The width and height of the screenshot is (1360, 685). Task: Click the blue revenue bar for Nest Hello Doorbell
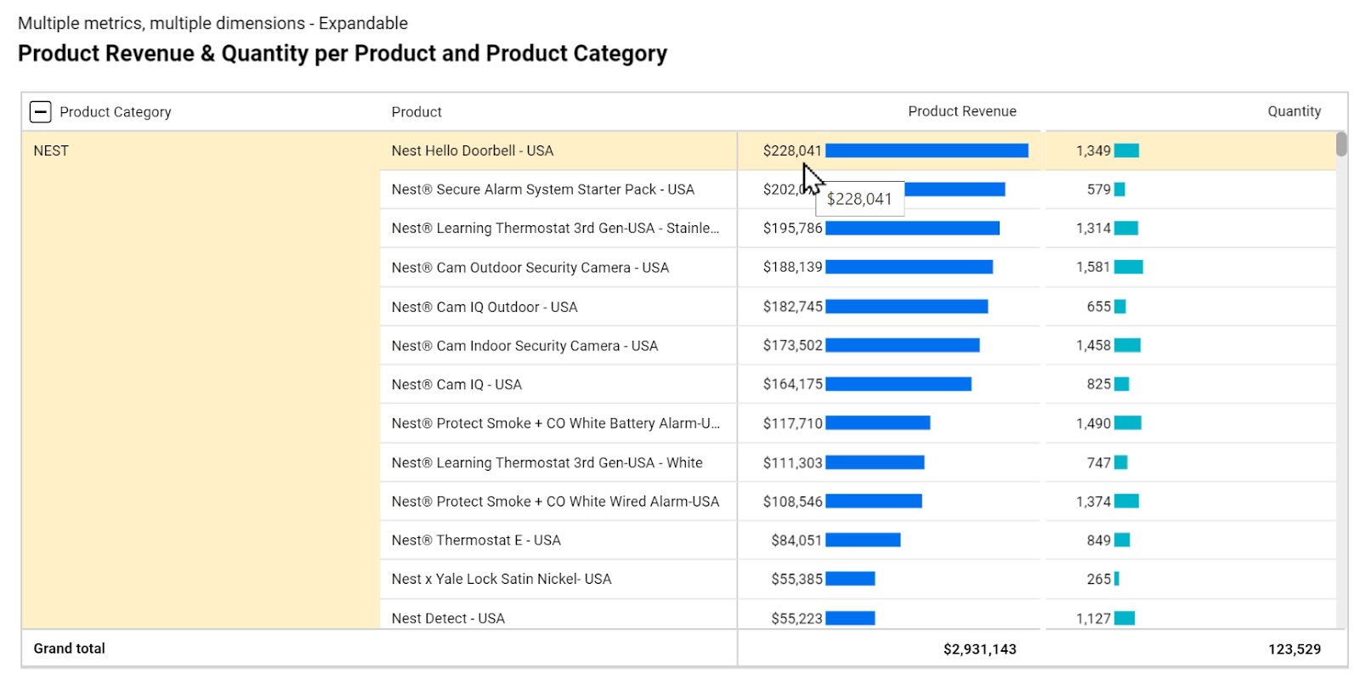pos(926,150)
